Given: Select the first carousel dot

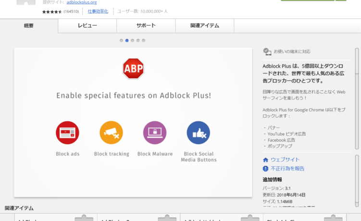Looking at the screenshot, I should [x=121, y=40].
